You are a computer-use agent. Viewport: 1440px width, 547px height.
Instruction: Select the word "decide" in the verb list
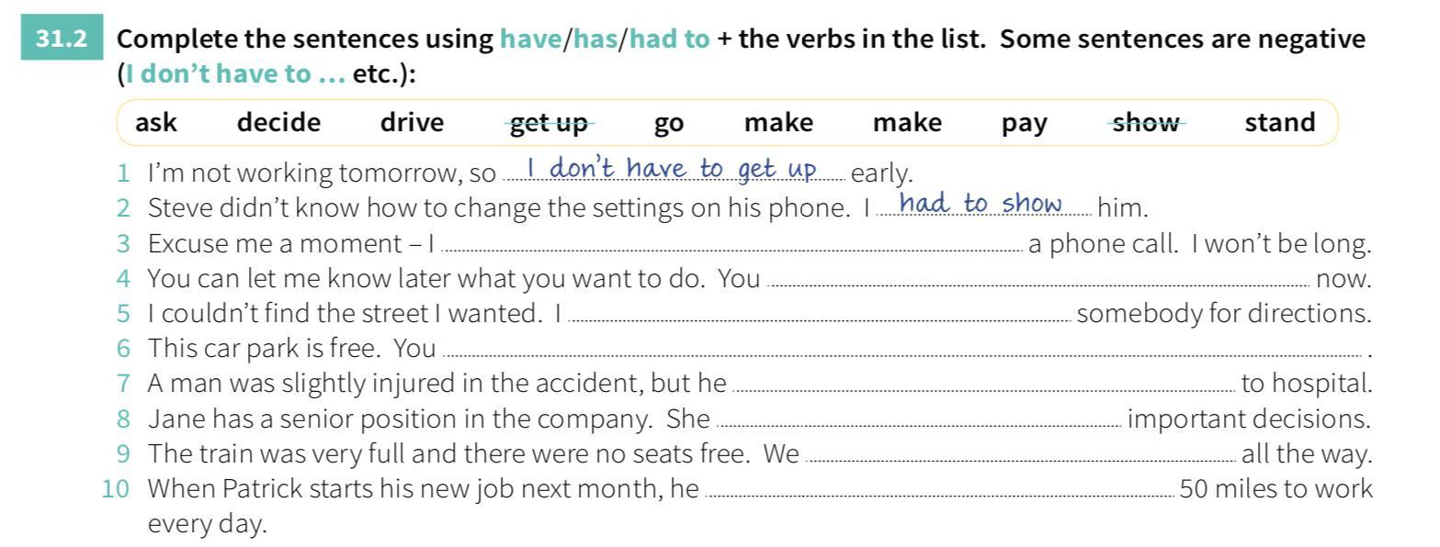pos(279,122)
